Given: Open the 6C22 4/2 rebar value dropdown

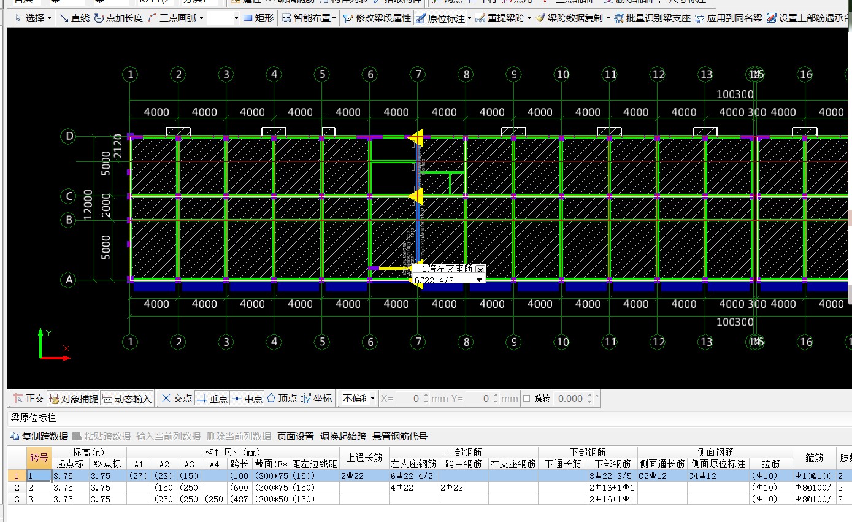Looking at the screenshot, I should pos(479,280).
